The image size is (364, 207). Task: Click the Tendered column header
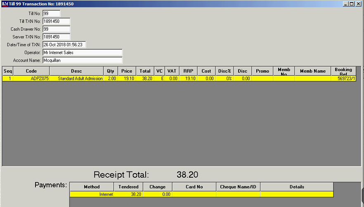point(128,187)
